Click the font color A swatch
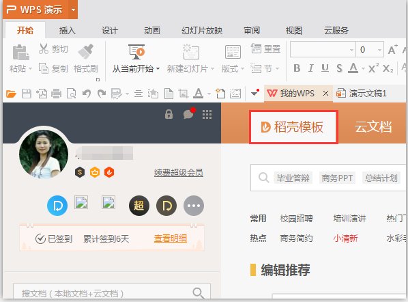Image resolution: width=408 pixels, height=302 pixels. point(353,68)
